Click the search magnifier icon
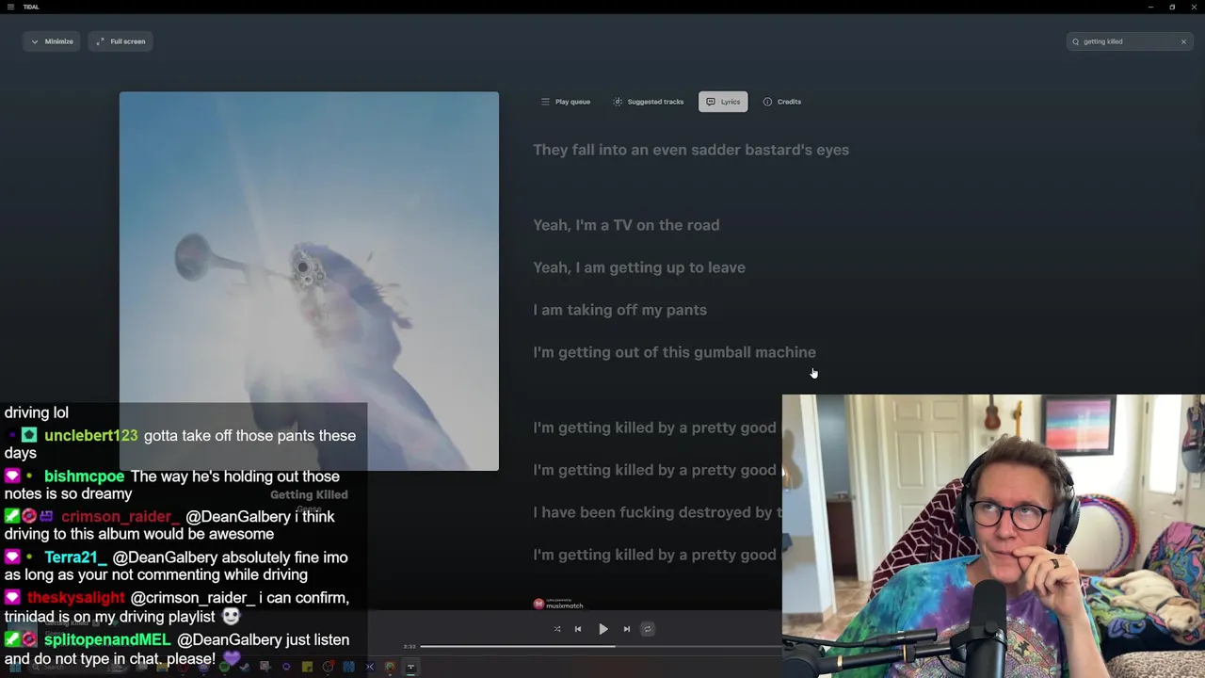 pyautogui.click(x=1075, y=41)
